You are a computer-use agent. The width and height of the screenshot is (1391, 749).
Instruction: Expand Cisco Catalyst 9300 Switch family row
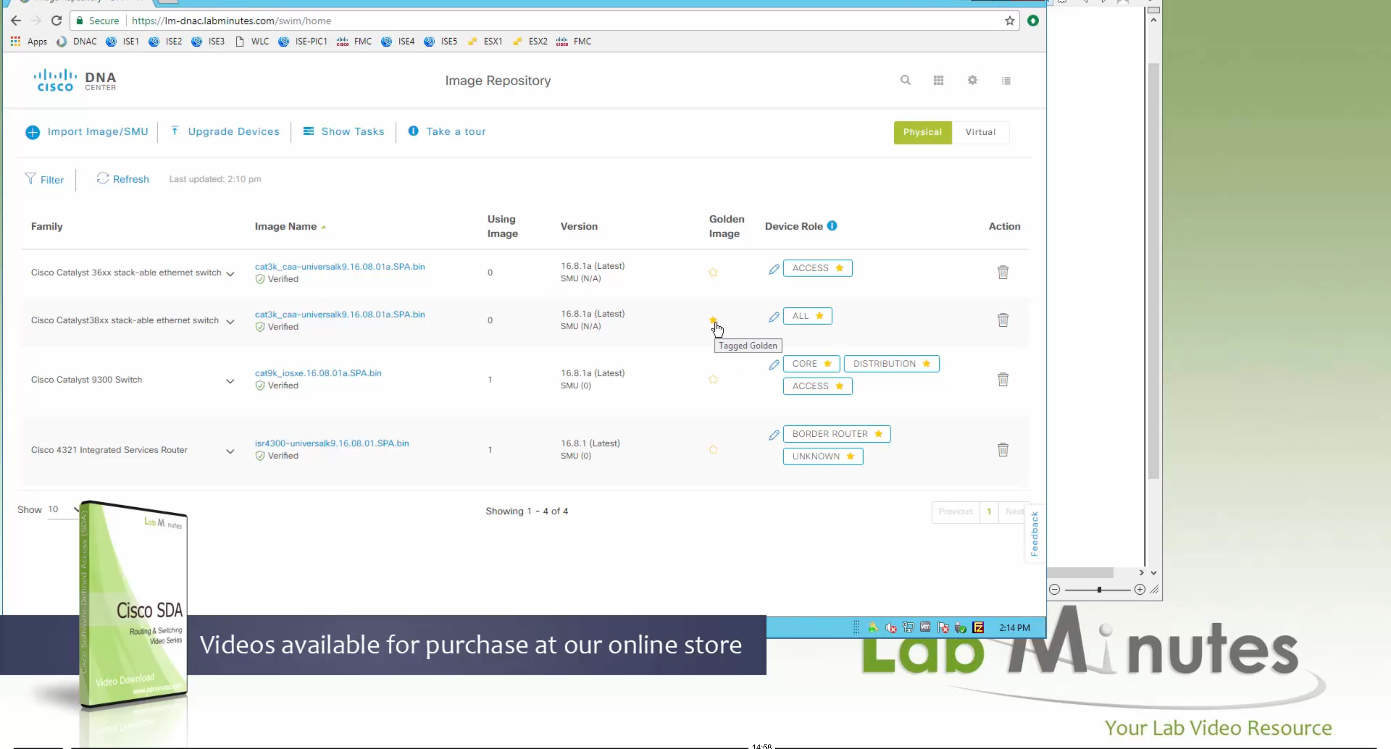(230, 381)
